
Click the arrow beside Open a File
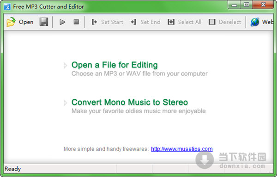coord(66,66)
